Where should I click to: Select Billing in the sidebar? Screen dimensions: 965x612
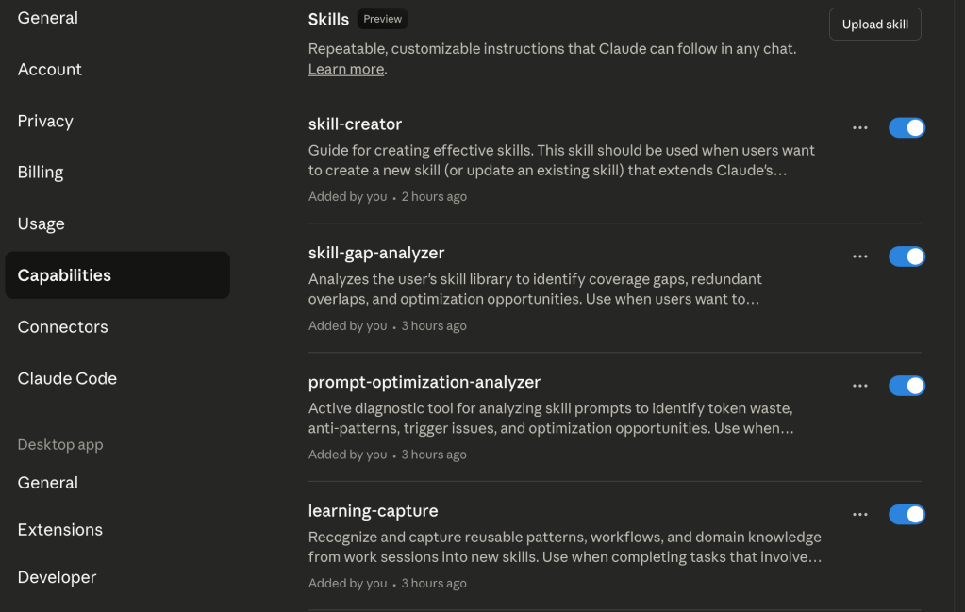coord(41,173)
